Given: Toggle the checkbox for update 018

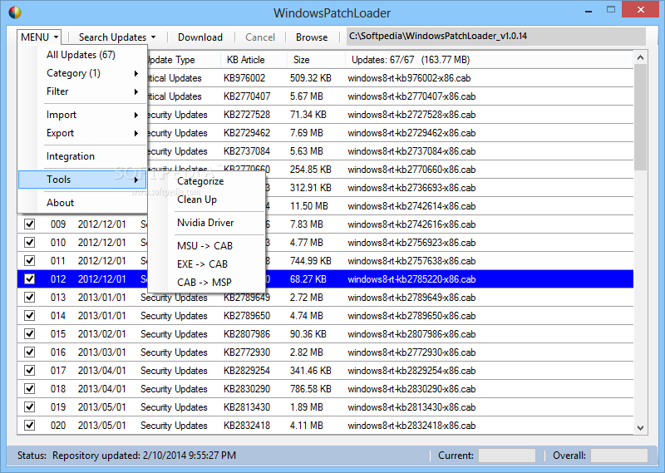Looking at the screenshot, I should tap(29, 388).
